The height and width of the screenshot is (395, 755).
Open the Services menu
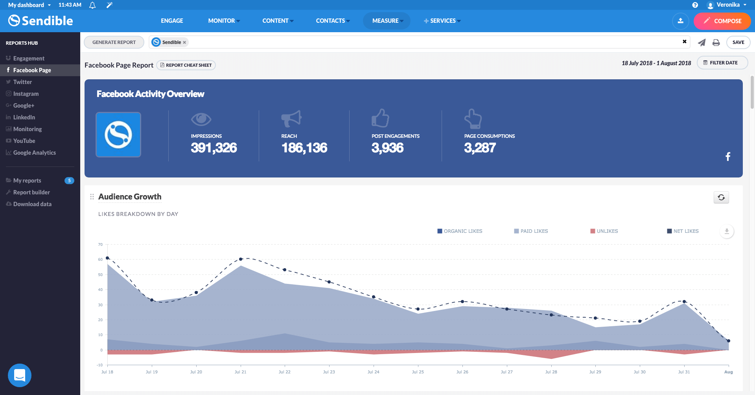tap(442, 21)
